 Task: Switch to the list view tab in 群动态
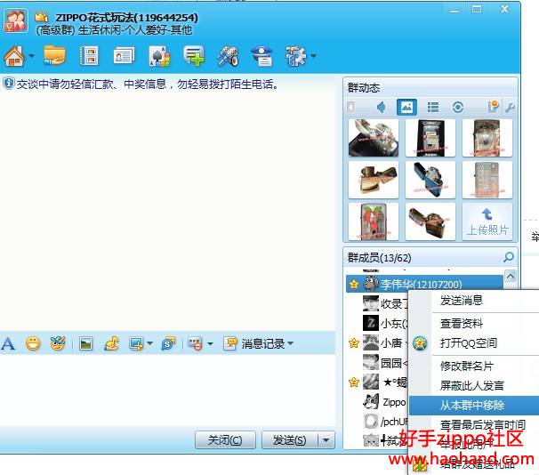433,108
